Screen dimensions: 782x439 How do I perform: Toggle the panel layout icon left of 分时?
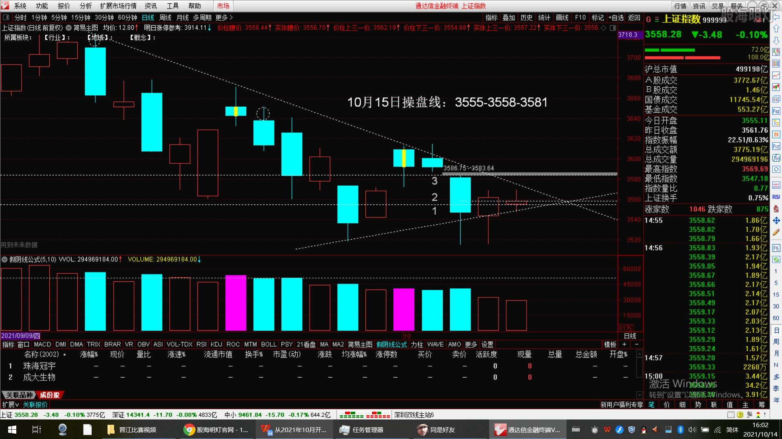point(6,18)
